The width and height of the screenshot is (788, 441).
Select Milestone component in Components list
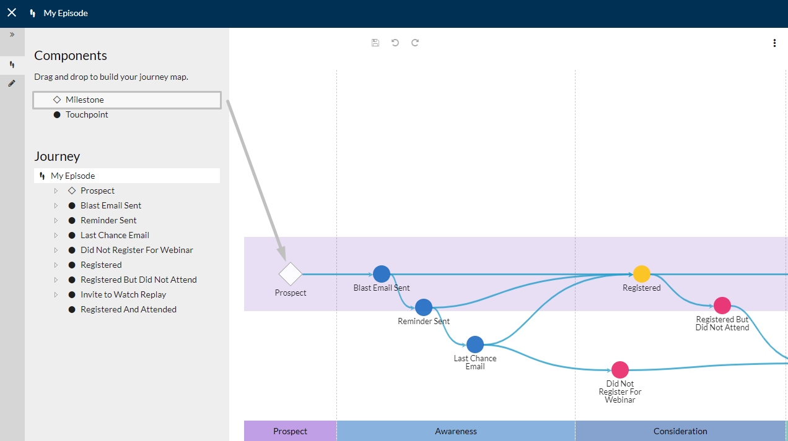point(127,100)
